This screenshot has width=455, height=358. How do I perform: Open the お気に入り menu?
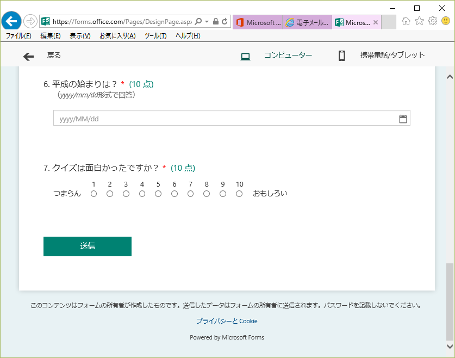117,36
